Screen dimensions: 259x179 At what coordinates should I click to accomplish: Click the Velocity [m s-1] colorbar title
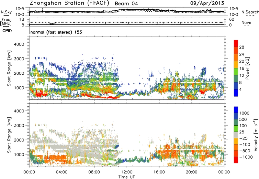pyautogui.click(x=256, y=135)
